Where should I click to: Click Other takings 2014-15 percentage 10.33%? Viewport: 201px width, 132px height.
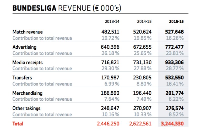click(143, 114)
